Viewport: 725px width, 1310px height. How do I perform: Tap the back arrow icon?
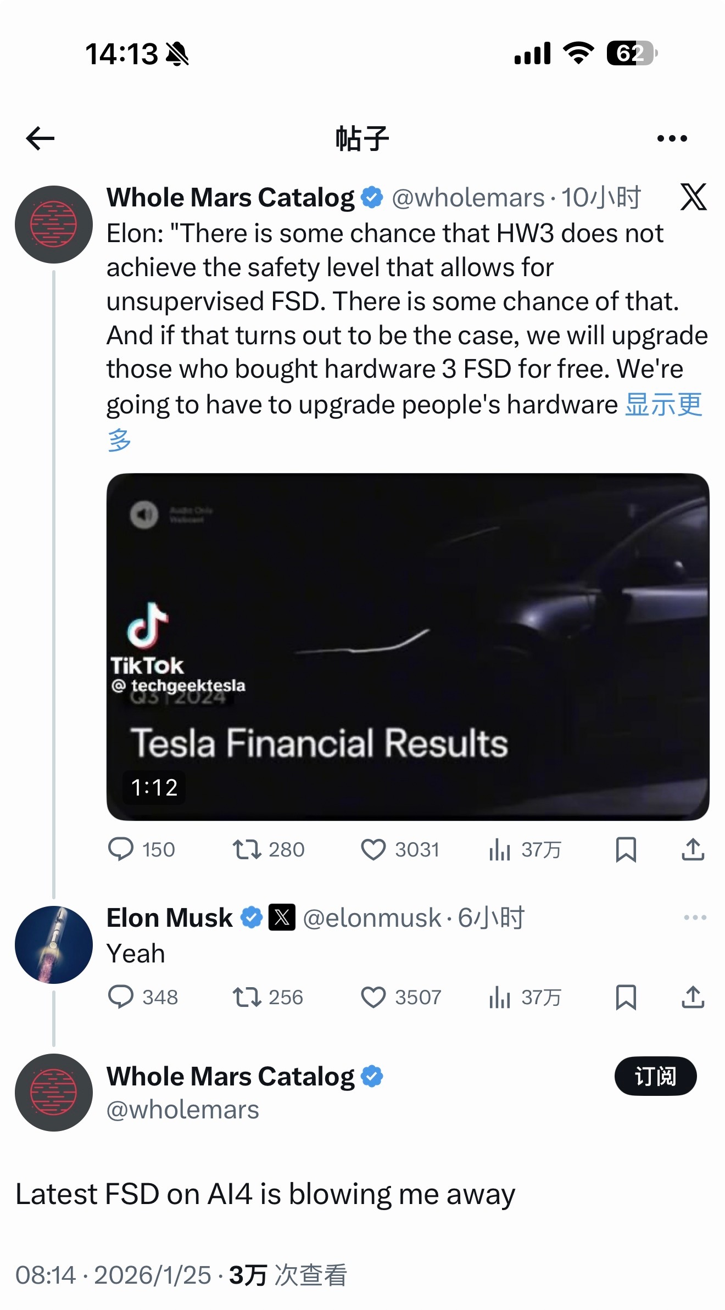click(41, 138)
